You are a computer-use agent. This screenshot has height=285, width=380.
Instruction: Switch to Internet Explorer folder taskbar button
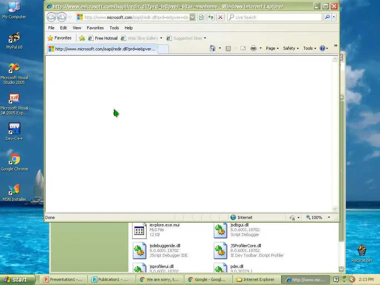pyautogui.click(x=256, y=279)
